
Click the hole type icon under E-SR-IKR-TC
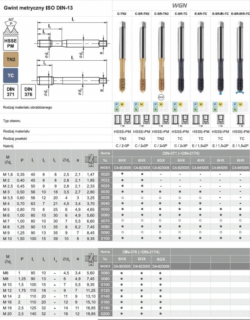pyautogui.click(x=240, y=120)
